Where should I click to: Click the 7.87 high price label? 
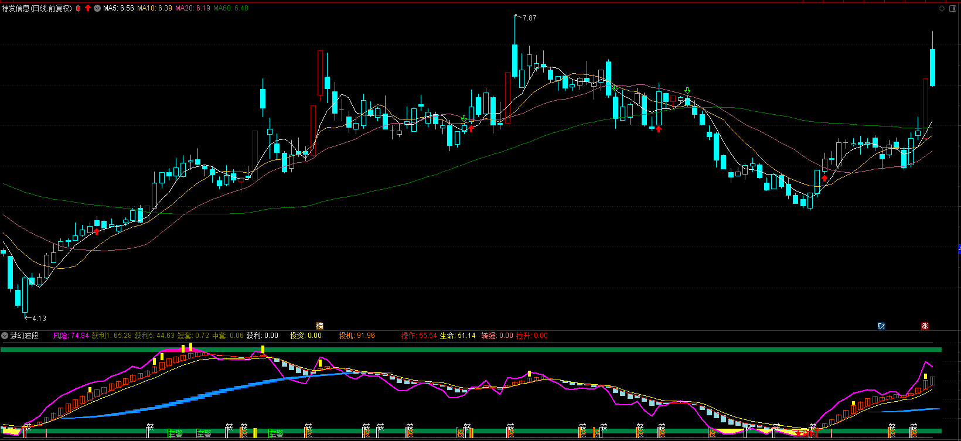[x=529, y=18]
